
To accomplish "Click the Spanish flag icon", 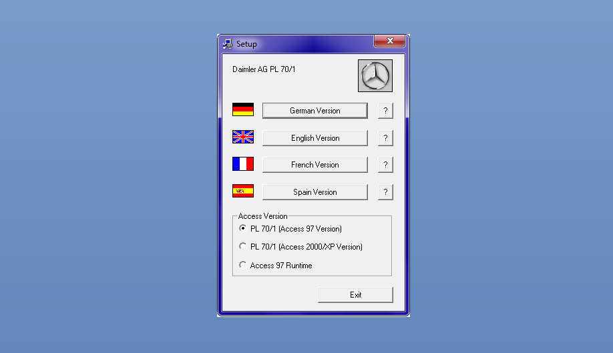I will point(243,191).
